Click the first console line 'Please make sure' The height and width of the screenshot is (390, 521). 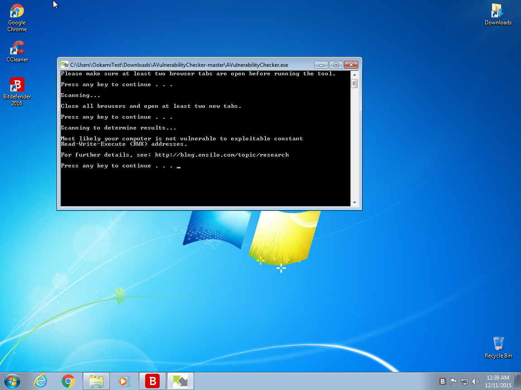coord(198,74)
